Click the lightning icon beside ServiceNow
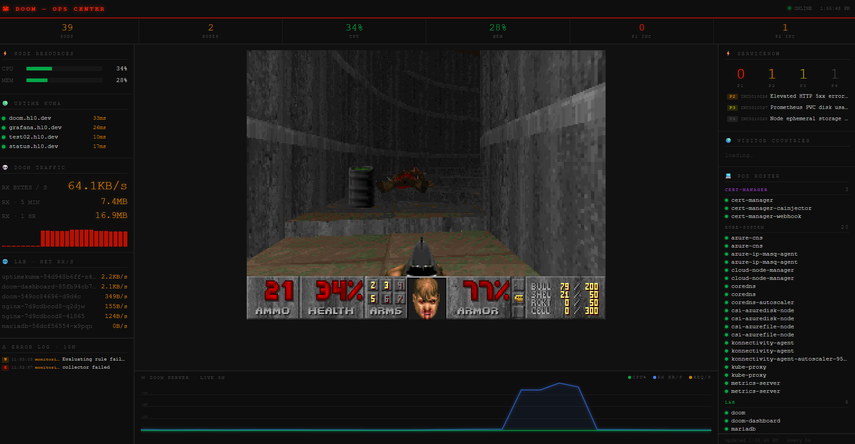The height and width of the screenshot is (444, 855). (728, 53)
